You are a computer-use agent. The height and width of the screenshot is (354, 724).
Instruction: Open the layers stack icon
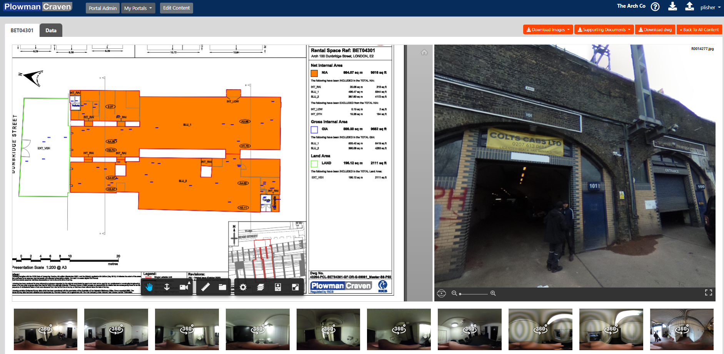coord(260,287)
